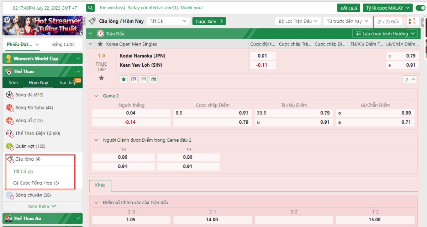427x227 pixels.
Task: Open the live scoreboard icon beside the star
Action: tap(134, 80)
